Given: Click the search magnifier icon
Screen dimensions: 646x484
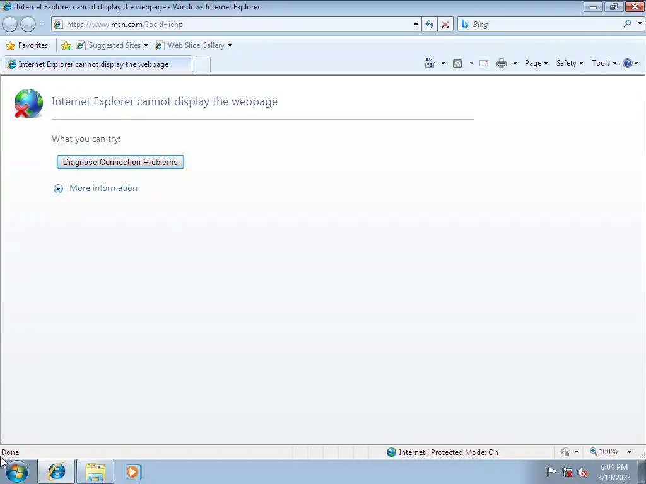Looking at the screenshot, I should (x=628, y=24).
